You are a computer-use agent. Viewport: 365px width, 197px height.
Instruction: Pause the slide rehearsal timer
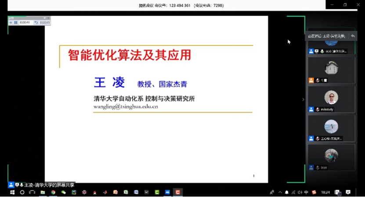[16, 22]
